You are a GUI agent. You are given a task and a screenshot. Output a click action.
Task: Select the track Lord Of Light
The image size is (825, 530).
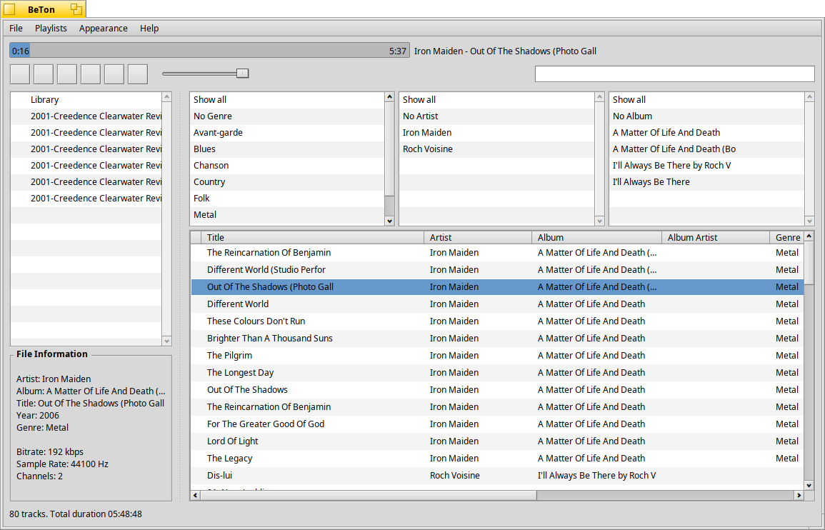(x=233, y=441)
